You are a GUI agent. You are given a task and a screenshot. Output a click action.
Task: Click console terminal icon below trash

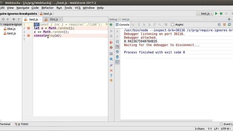(117, 62)
